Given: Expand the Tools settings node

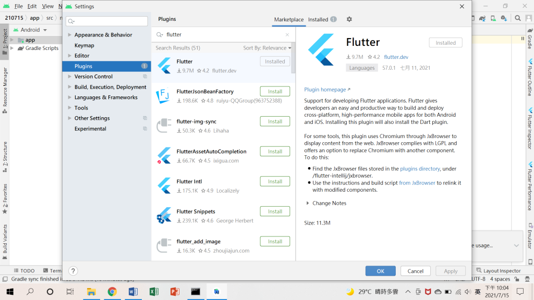Looking at the screenshot, I should pos(69,108).
